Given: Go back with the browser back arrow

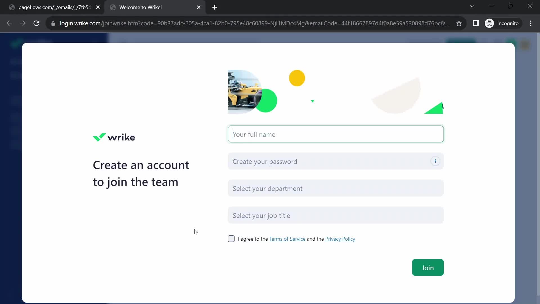Looking at the screenshot, I should [x=9, y=23].
